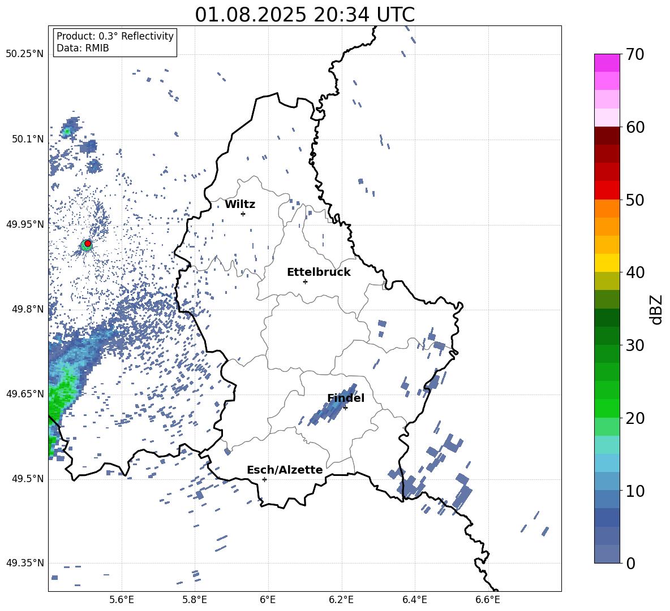The height and width of the screenshot is (611, 670).
Task: Click the 49.8°N latitude label
Action: point(28,309)
